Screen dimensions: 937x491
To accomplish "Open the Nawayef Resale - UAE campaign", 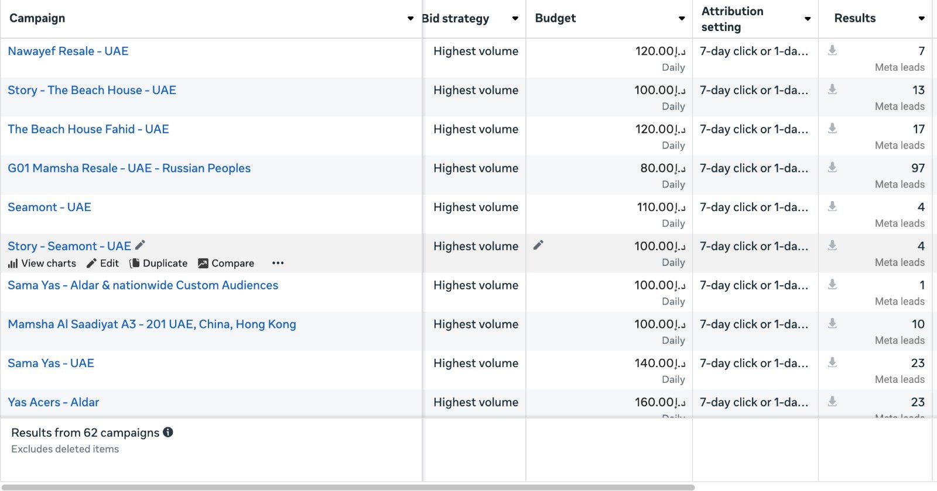I will click(68, 51).
